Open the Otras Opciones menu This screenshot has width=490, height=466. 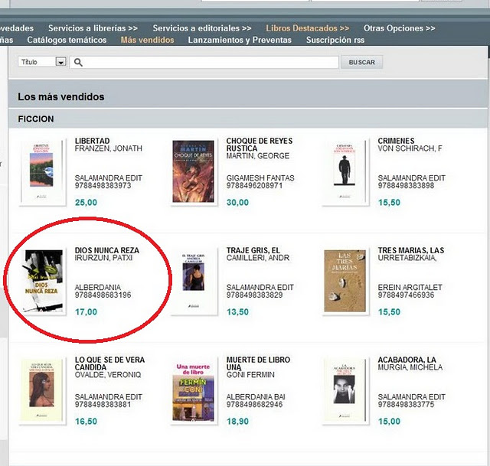(400, 28)
